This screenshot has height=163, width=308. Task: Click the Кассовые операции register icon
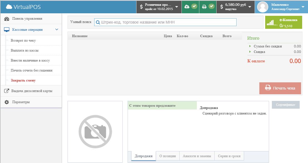point(6,29)
